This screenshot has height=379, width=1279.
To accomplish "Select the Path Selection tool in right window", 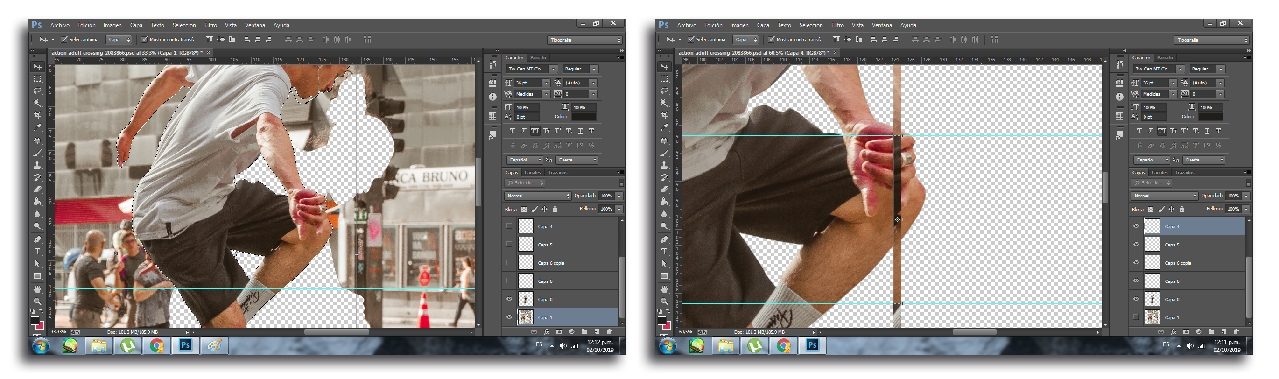I will click(664, 264).
